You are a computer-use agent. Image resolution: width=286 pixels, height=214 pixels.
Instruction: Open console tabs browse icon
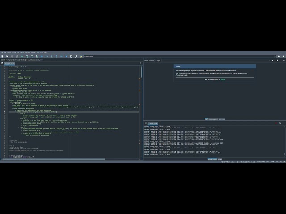coord(146,123)
